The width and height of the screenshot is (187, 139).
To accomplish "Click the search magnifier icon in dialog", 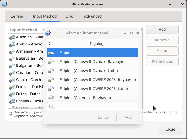I will (51, 107).
